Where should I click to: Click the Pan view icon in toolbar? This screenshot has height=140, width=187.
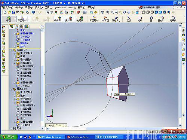tap(129, 12)
